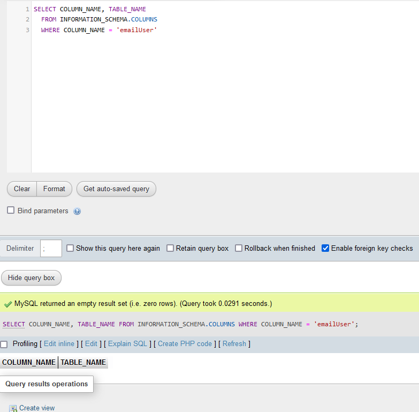Check 'Show this query here again'
The height and width of the screenshot is (412, 419).
pyautogui.click(x=70, y=248)
